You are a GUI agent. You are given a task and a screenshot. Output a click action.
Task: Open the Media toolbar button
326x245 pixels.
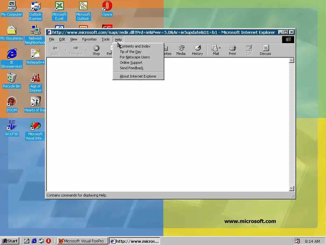(x=181, y=50)
